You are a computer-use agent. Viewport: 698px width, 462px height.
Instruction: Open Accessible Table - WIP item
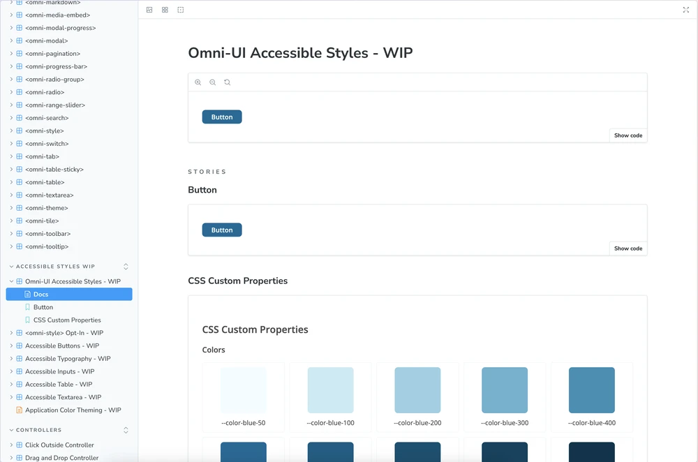click(59, 385)
